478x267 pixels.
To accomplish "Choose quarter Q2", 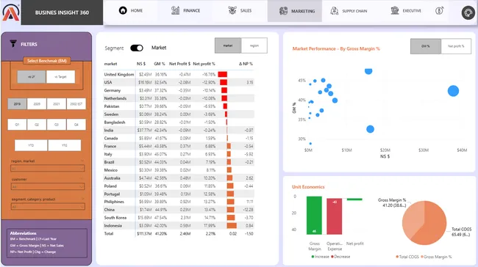I will point(37,125).
